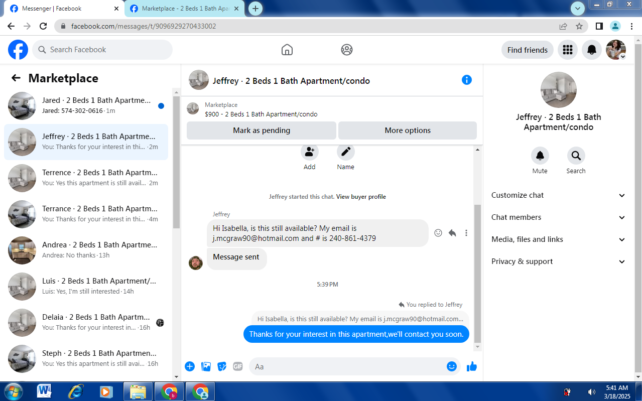Click the Add people icon
The width and height of the screenshot is (642, 401).
(310, 151)
